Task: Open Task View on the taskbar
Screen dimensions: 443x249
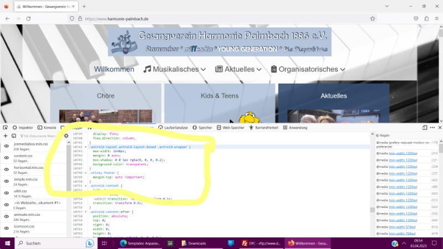Action: (x=104, y=243)
